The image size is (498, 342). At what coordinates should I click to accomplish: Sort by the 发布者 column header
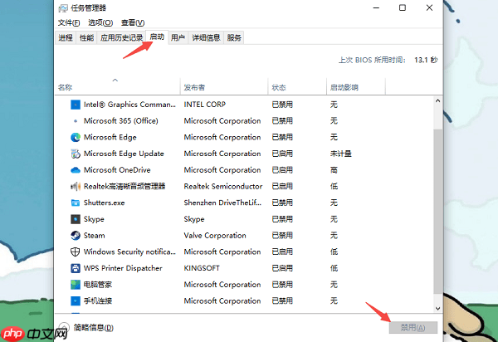tap(224, 86)
